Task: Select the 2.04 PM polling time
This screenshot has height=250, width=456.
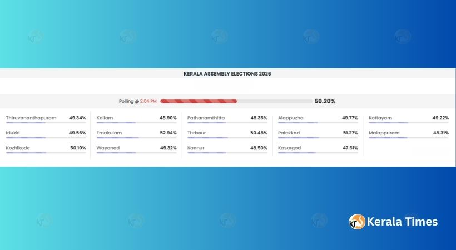Action: point(148,101)
